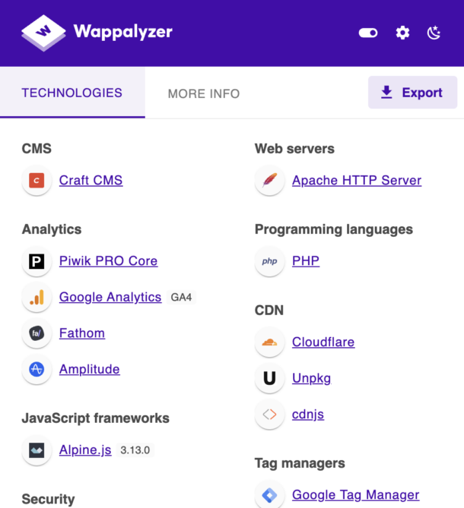Image resolution: width=464 pixels, height=508 pixels.
Task: Click the Piwik PRO icon
Action: 37,261
